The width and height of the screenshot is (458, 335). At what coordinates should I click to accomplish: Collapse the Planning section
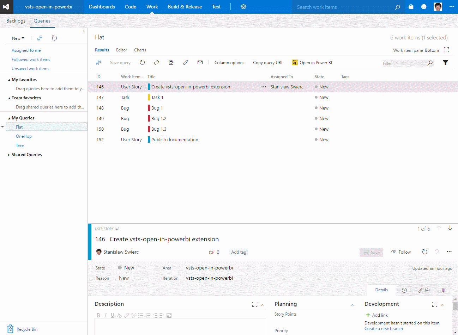352,305
